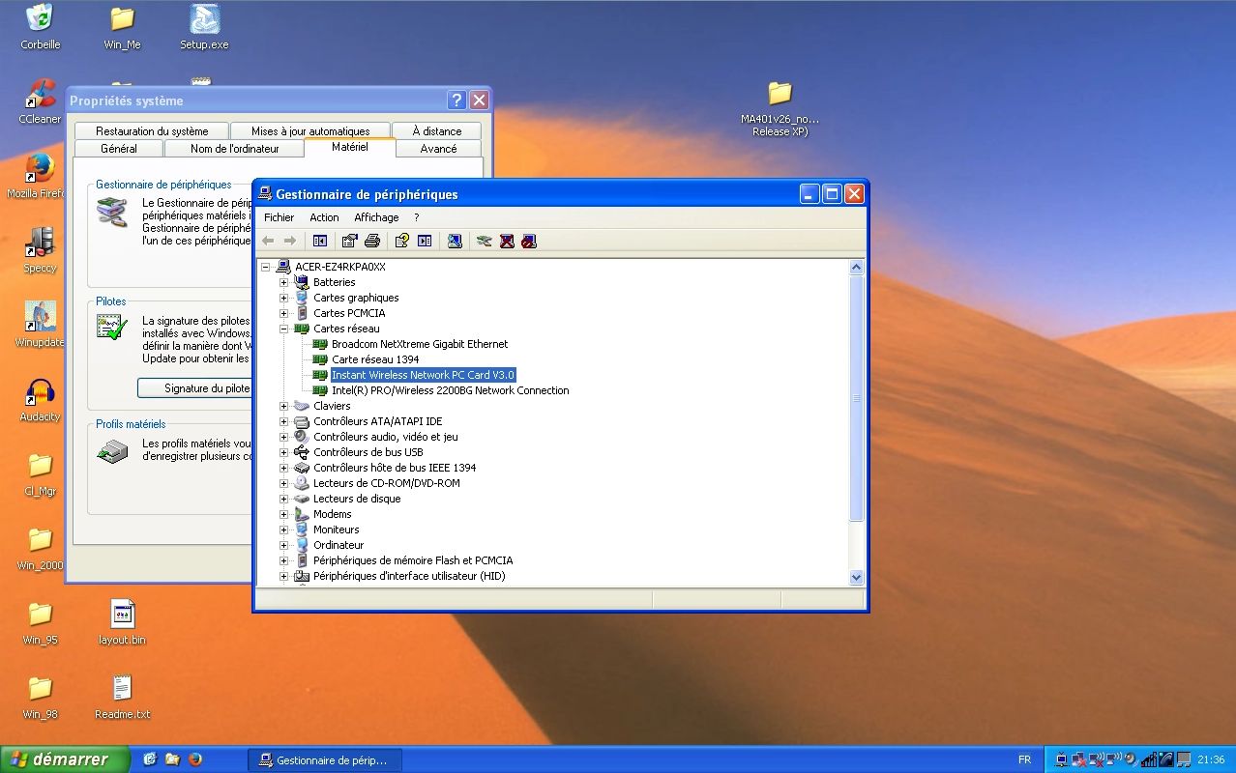The image size is (1236, 773).
Task: Click the Update driver toolbar icon
Action: (x=485, y=241)
